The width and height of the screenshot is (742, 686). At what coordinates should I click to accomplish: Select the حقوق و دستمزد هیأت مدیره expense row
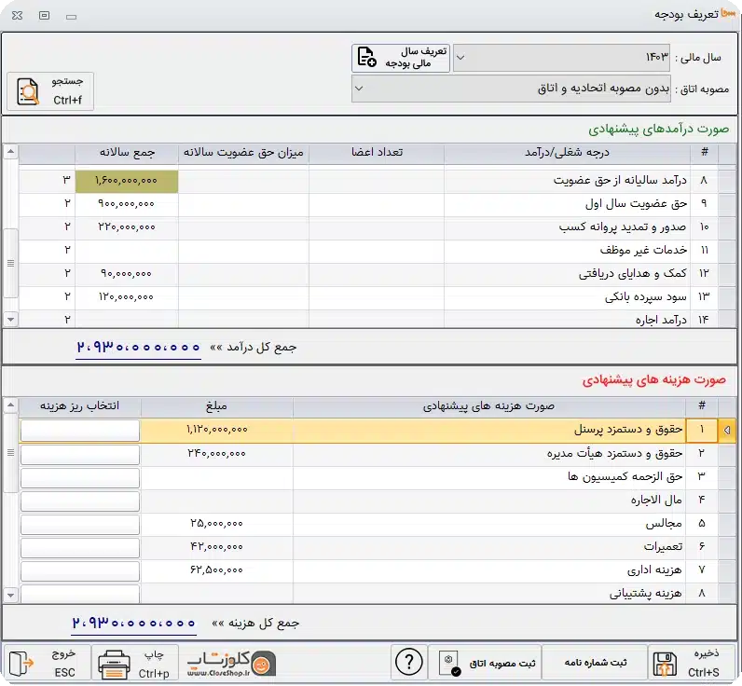[x=378, y=454]
